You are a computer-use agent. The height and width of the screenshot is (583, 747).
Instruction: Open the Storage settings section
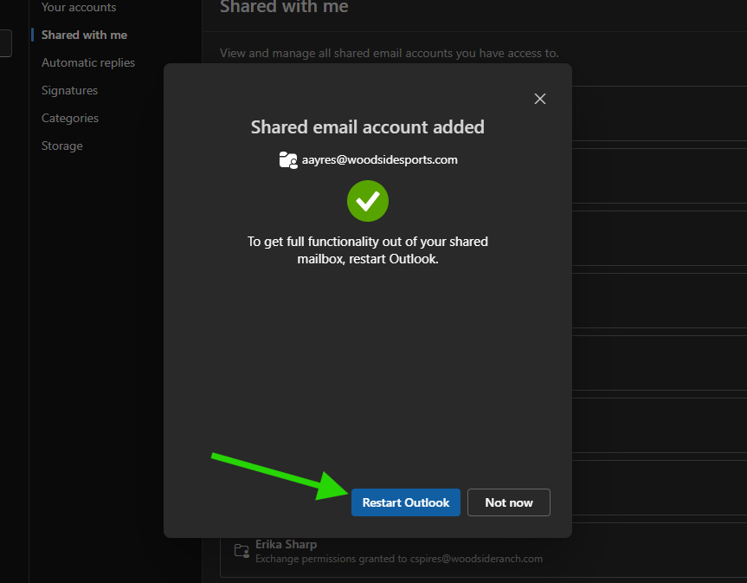[62, 146]
